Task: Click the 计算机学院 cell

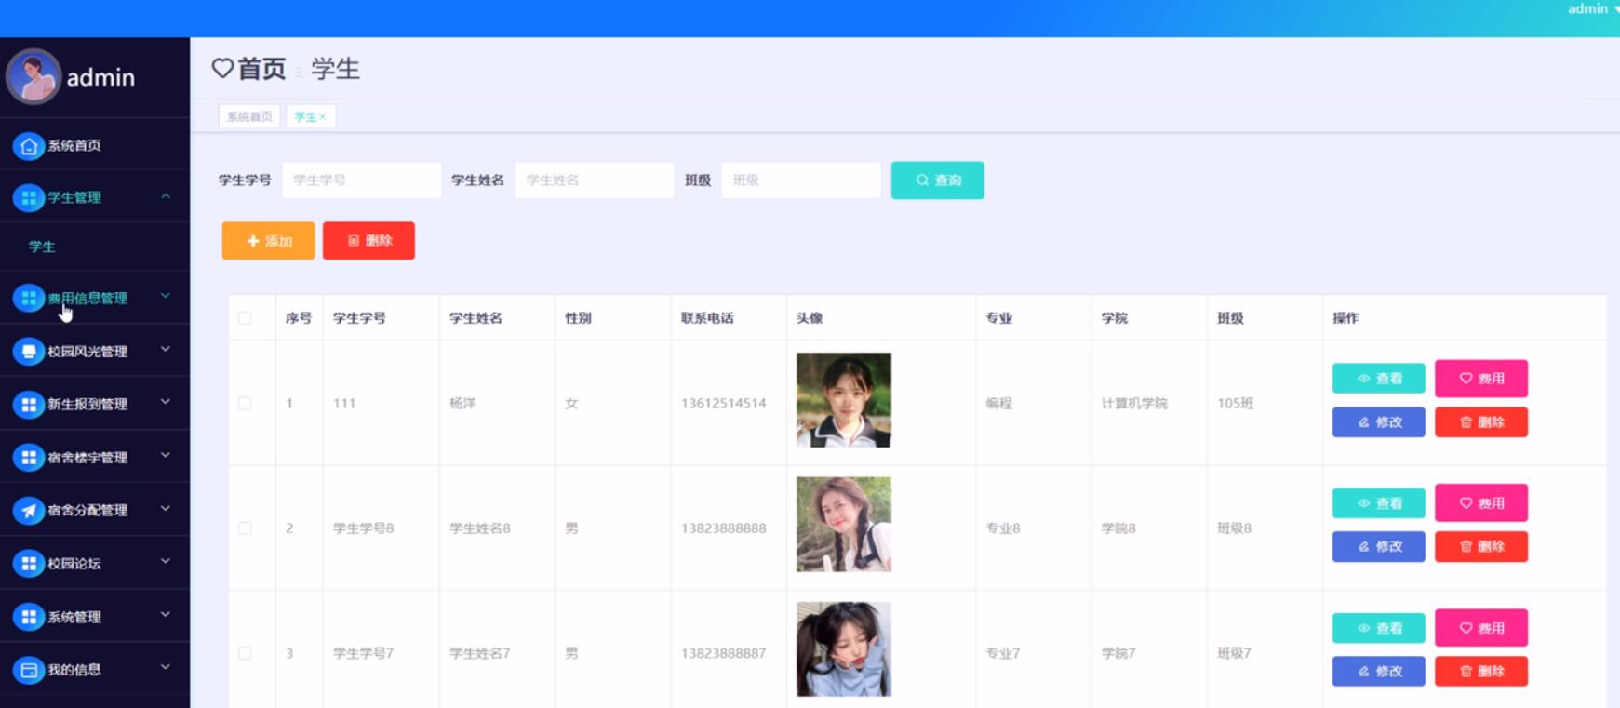Action: pos(1134,404)
